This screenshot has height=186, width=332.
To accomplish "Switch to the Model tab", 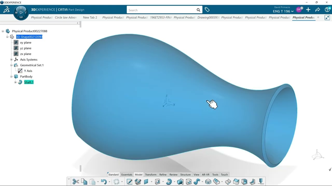I will click(x=139, y=175).
